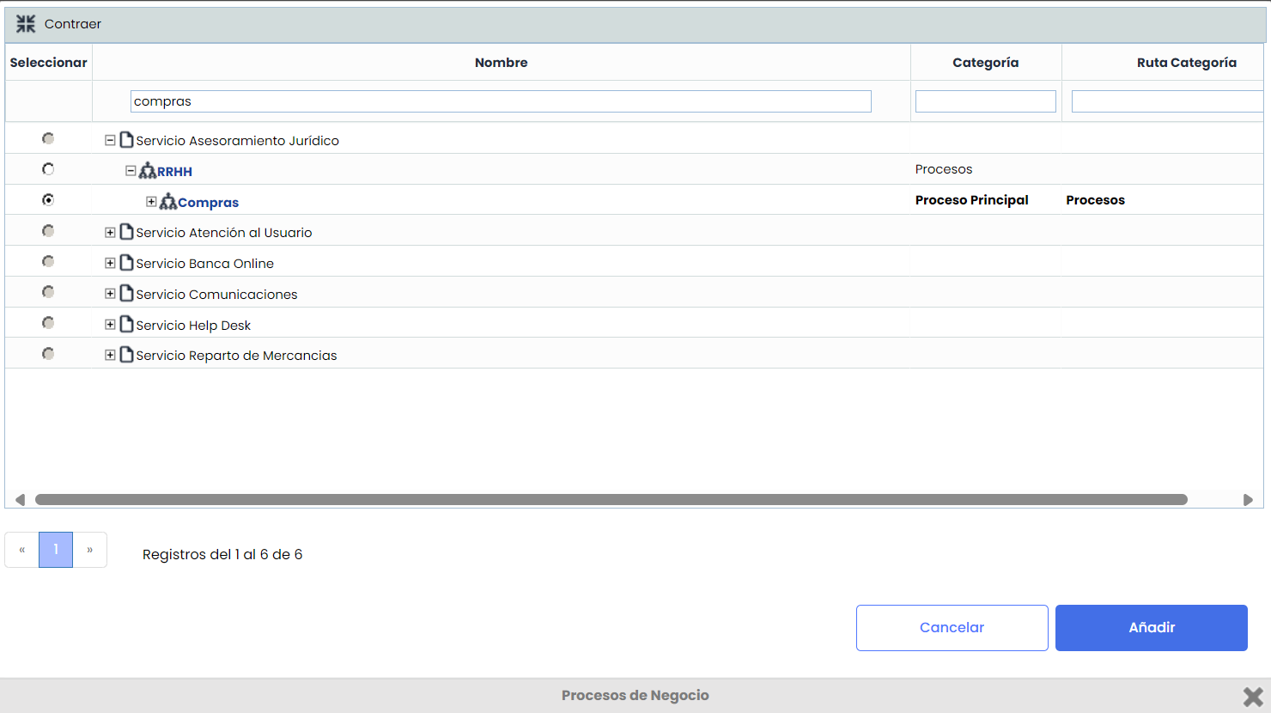Select the RRHH radio button

point(48,169)
